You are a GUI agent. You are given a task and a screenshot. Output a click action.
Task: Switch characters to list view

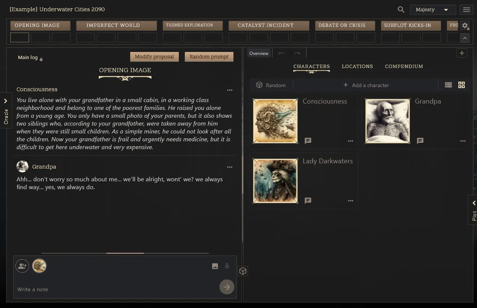[x=448, y=85]
